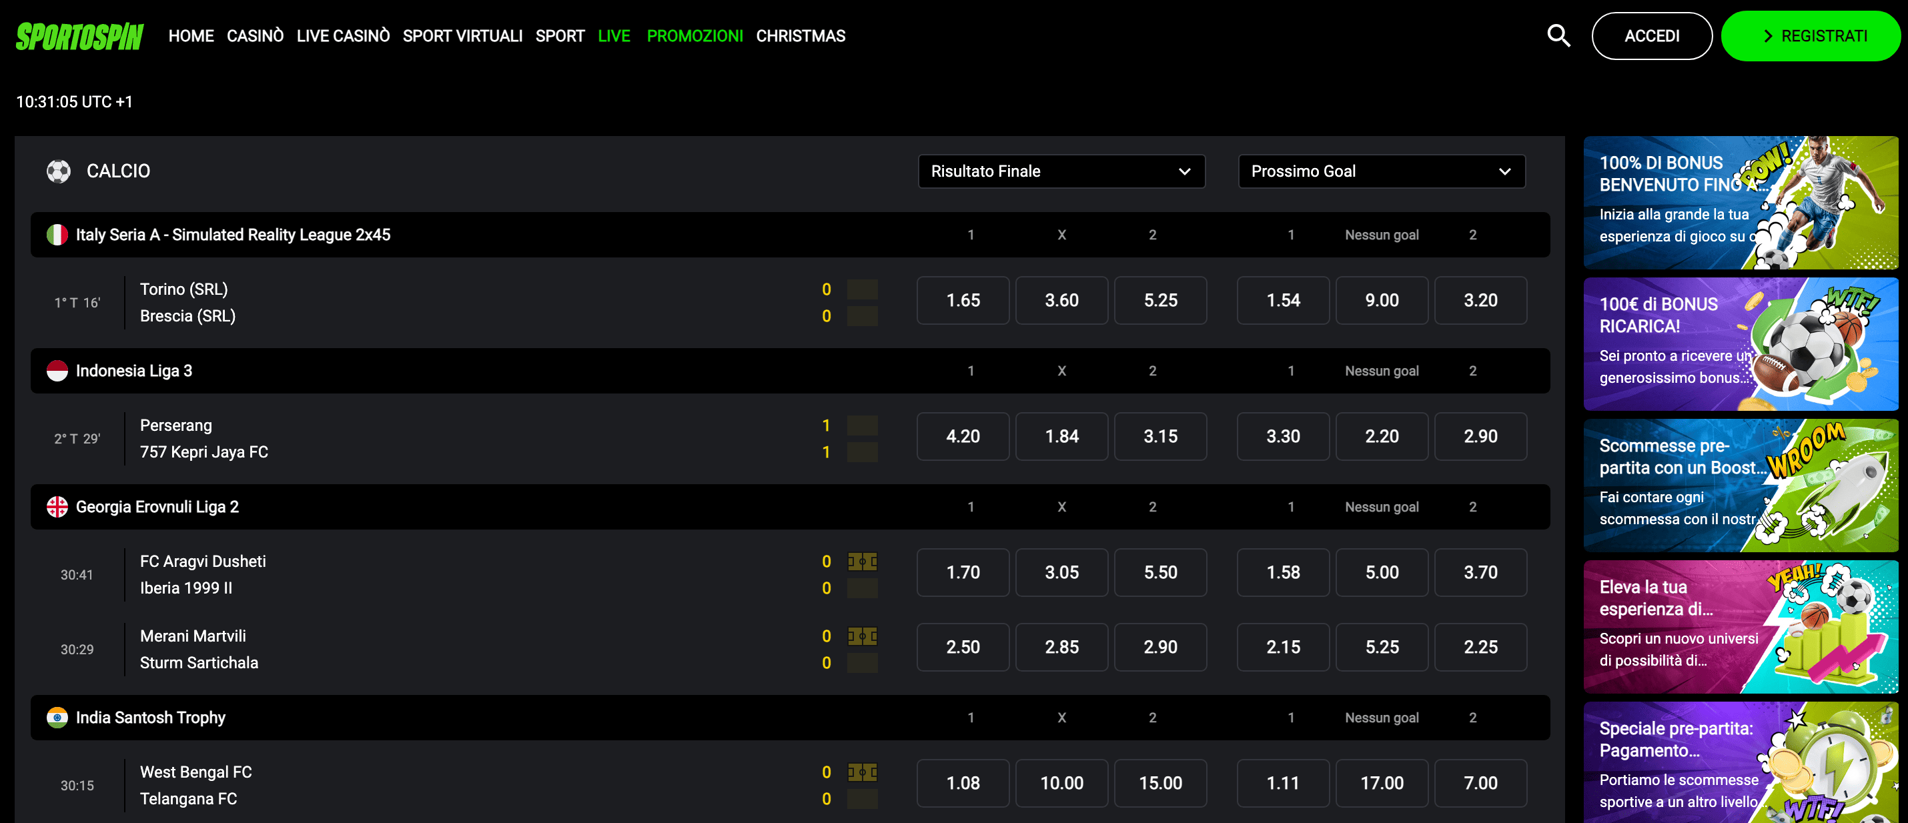Open Speciale pre-partita Pagamento banner
Viewport: 1908px width, 823px height.
coord(1741,762)
